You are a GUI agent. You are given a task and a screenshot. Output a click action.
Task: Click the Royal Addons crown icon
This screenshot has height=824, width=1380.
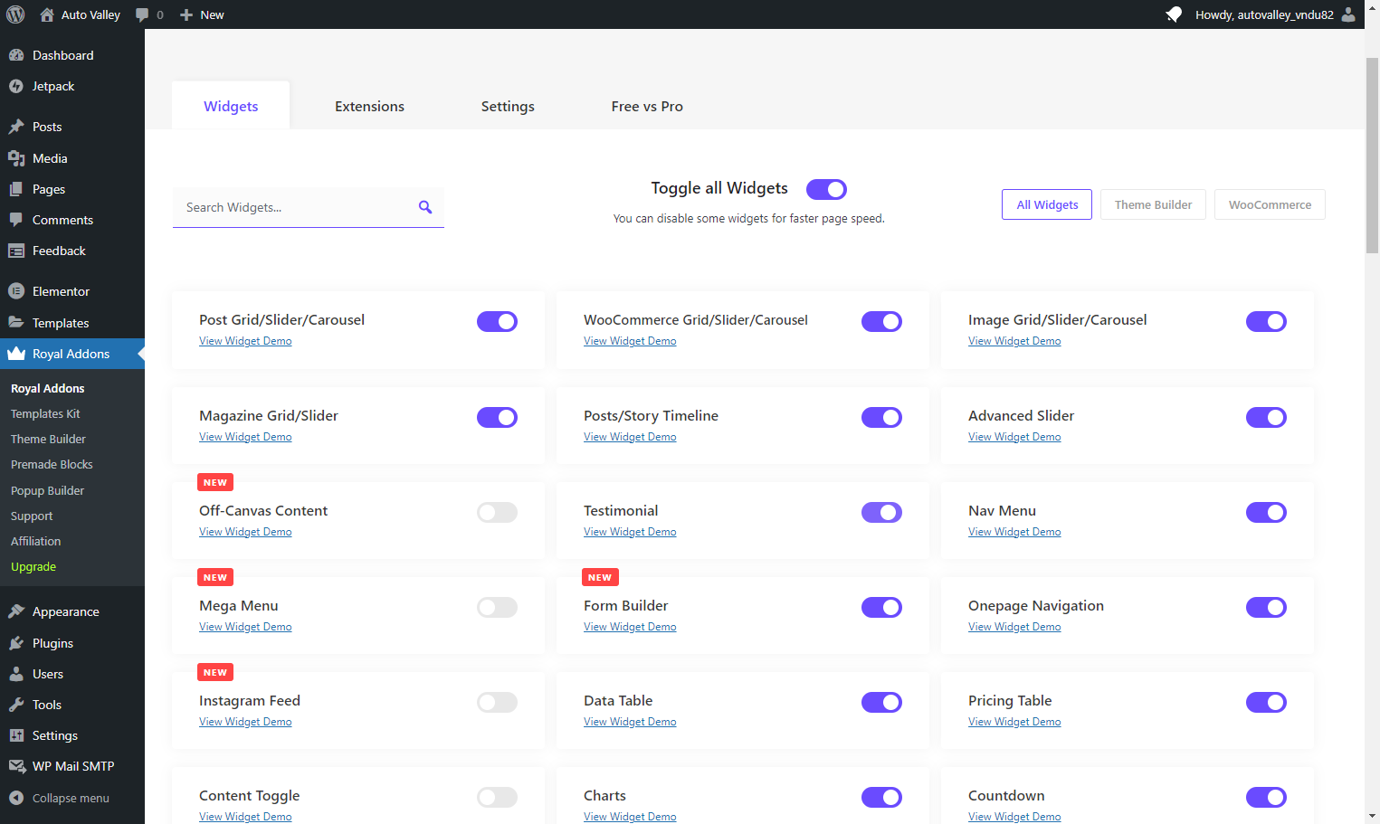point(16,354)
